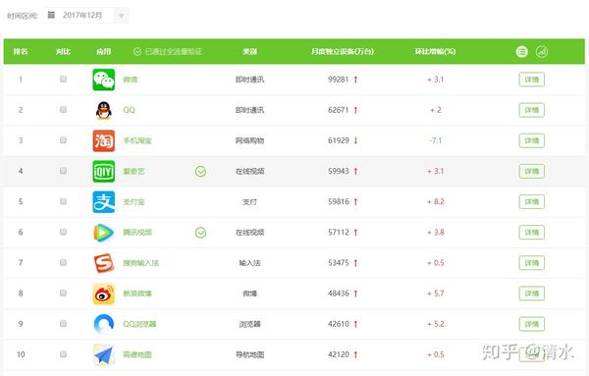This screenshot has height=376, width=589.
Task: Click the Tencent Video app icon
Action: pos(104,232)
